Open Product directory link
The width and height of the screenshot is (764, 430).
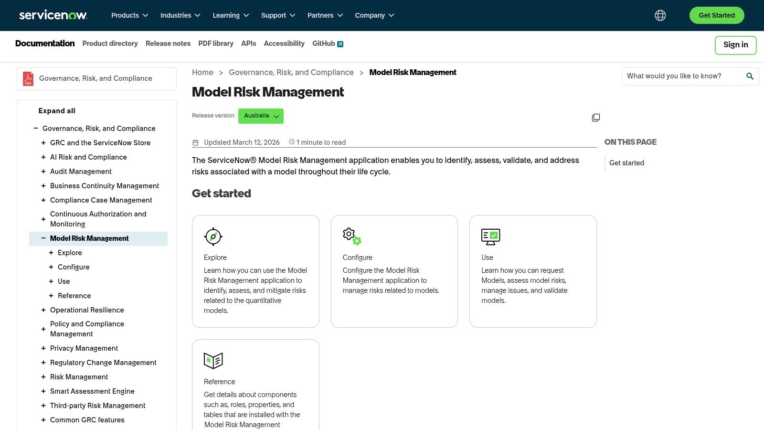coord(110,43)
